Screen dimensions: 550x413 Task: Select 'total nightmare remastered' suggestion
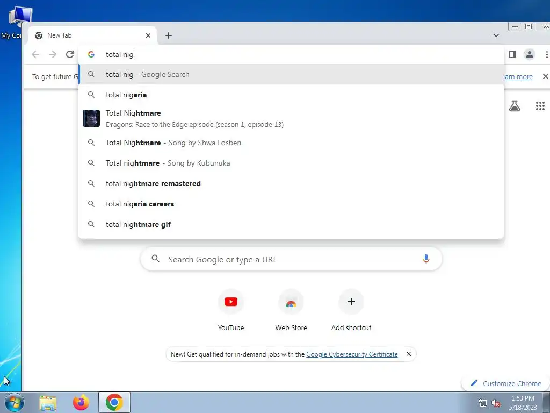click(x=291, y=183)
